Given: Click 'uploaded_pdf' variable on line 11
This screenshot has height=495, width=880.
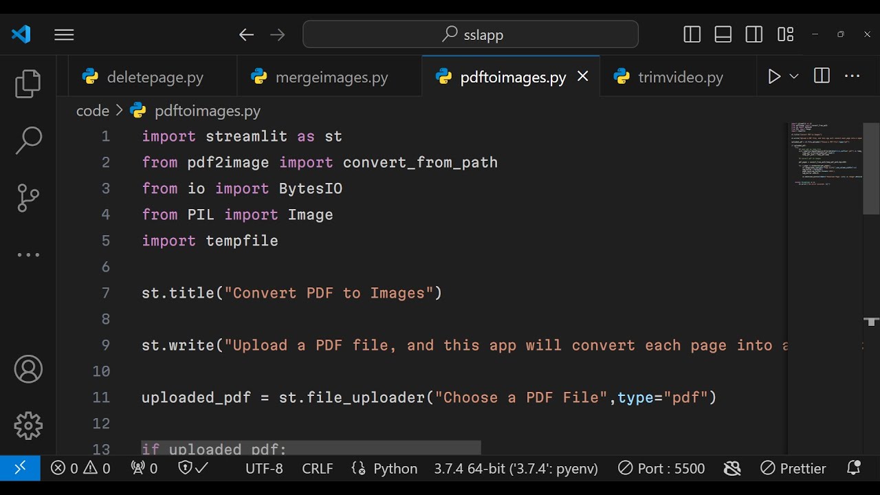Looking at the screenshot, I should 196,397.
